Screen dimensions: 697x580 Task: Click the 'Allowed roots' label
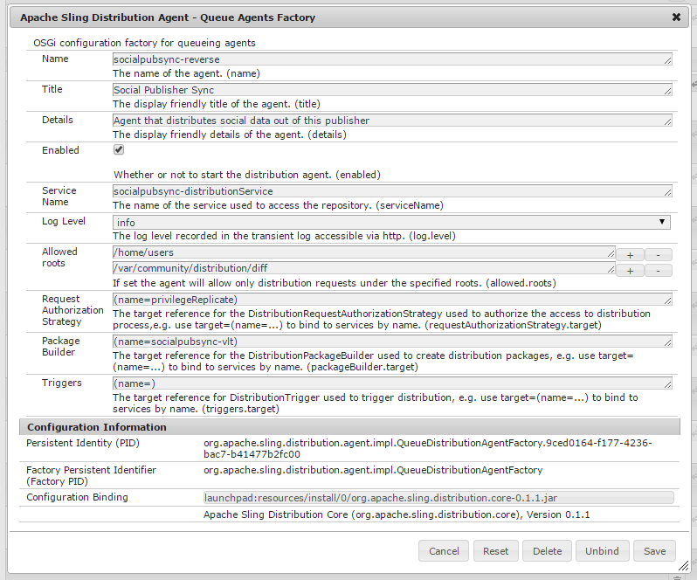(59, 258)
